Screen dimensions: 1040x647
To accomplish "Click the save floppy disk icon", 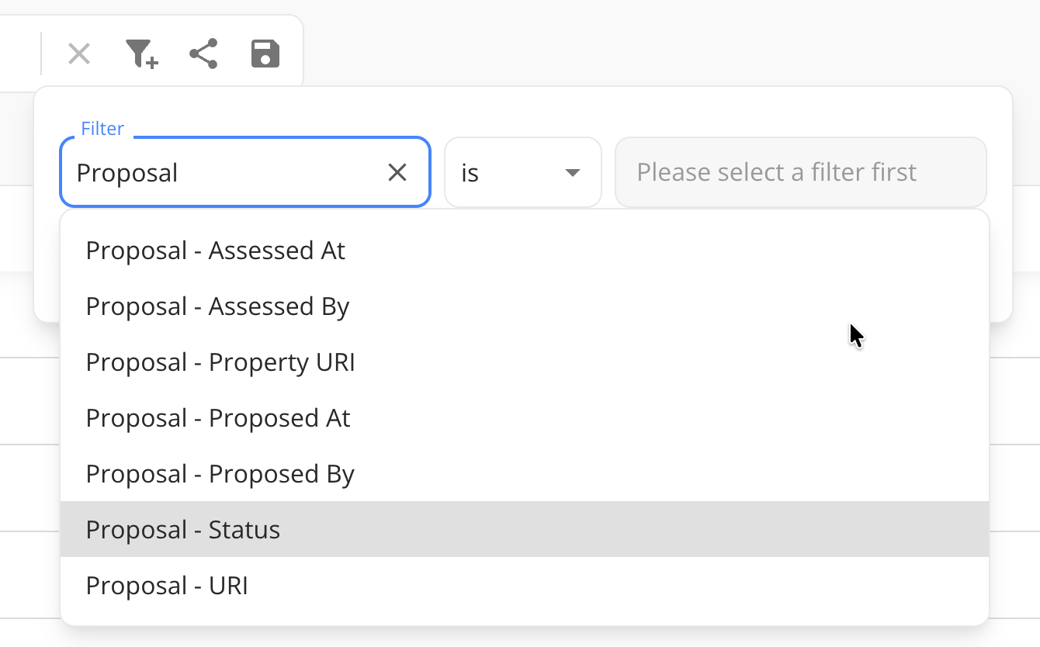I will click(265, 54).
